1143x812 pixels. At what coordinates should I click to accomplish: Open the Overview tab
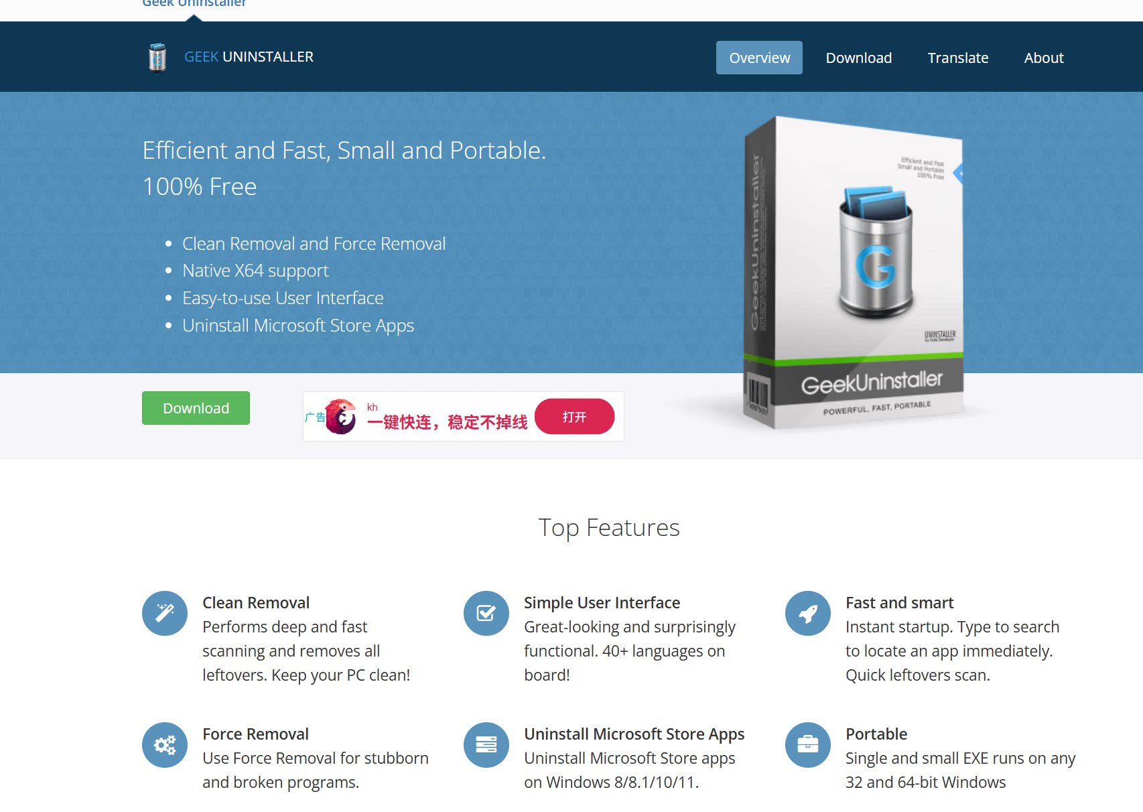tap(759, 58)
